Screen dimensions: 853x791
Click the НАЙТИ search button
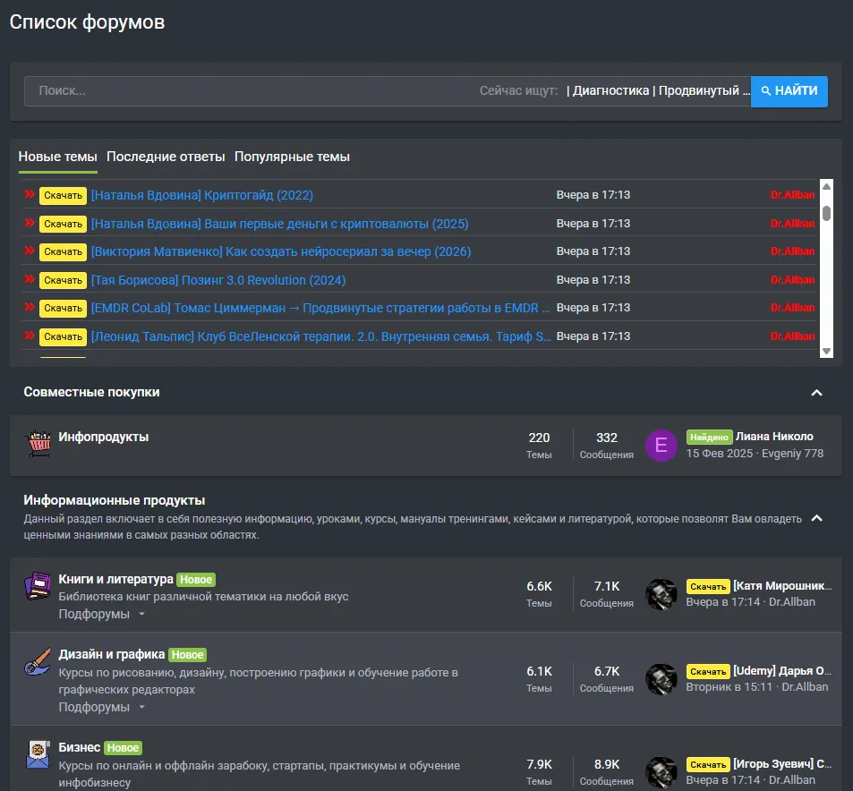[x=789, y=91]
